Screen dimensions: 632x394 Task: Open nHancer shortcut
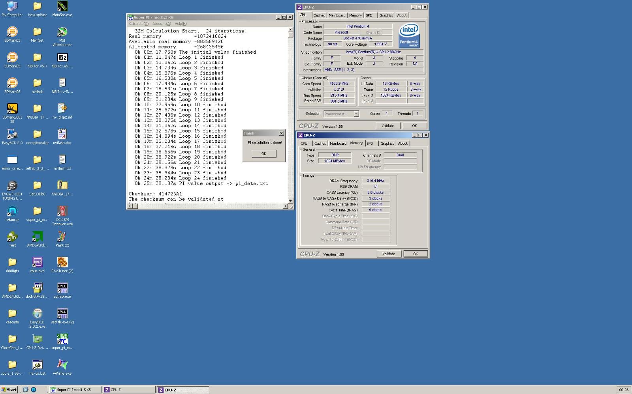point(12,214)
